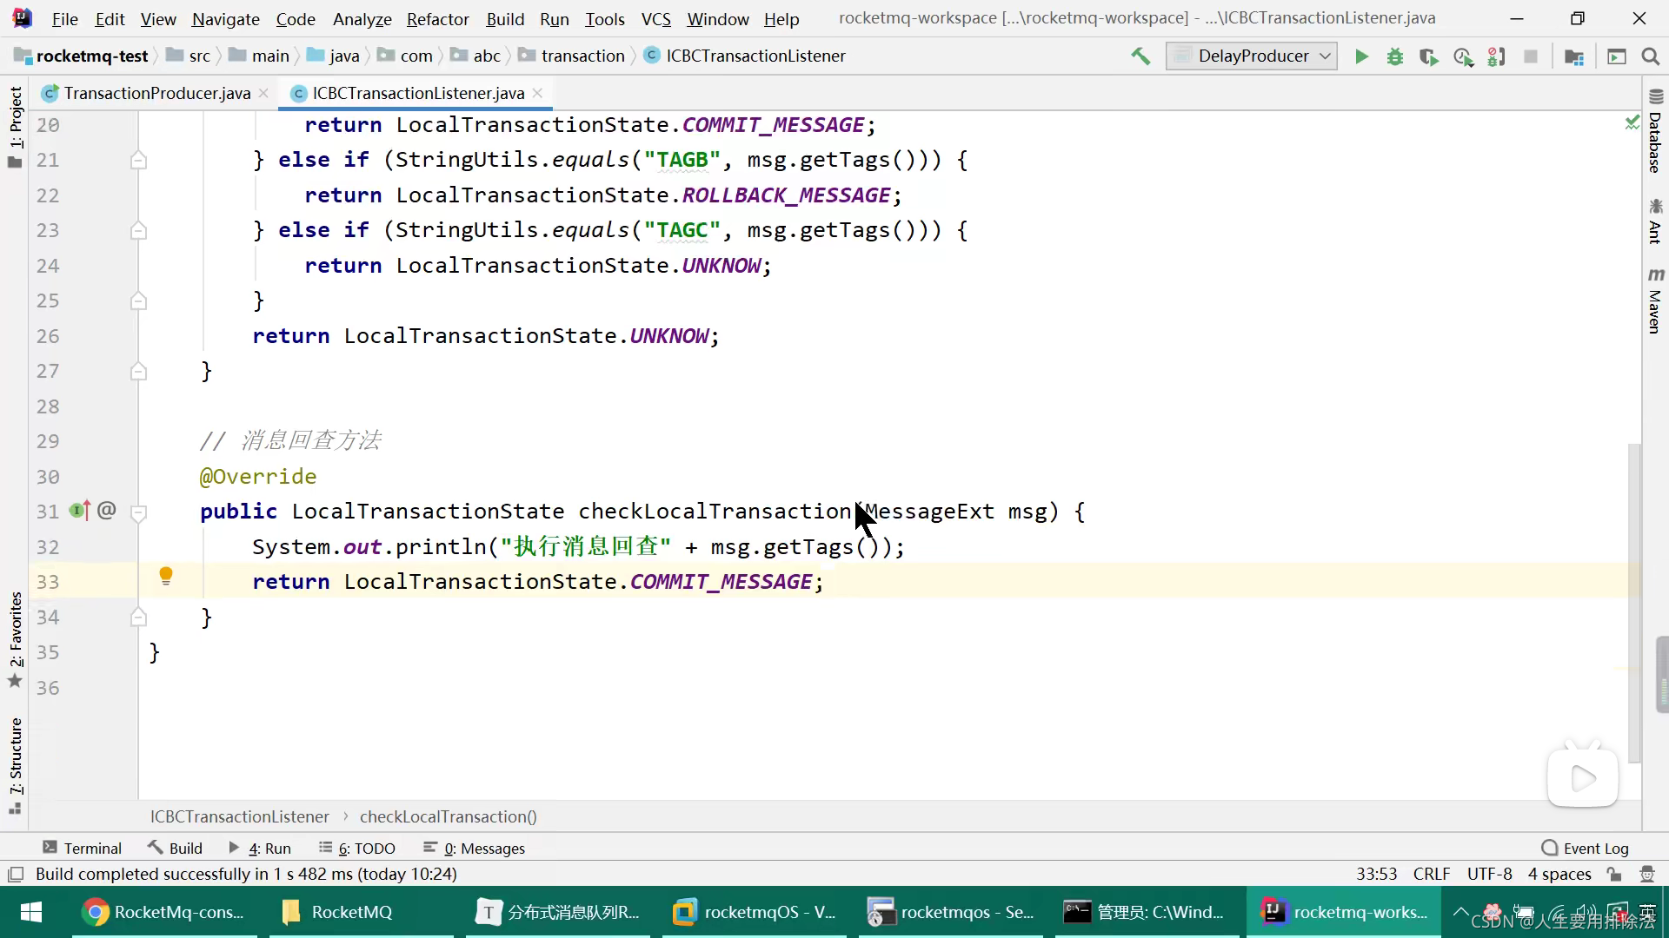Click the Build project hammer icon
The height and width of the screenshot is (938, 1669).
pos(1140,56)
